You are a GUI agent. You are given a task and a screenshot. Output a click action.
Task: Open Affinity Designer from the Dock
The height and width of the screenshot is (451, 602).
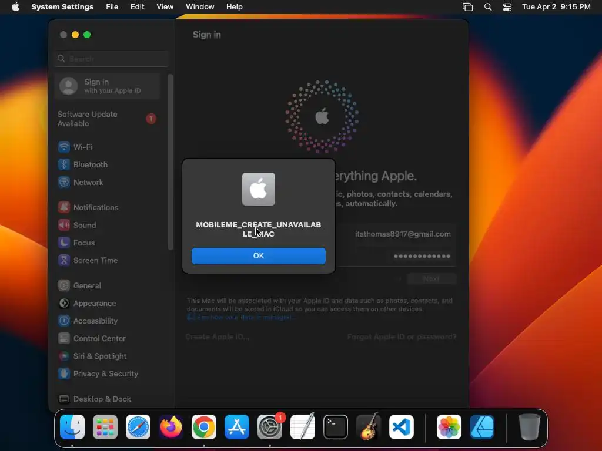(482, 427)
